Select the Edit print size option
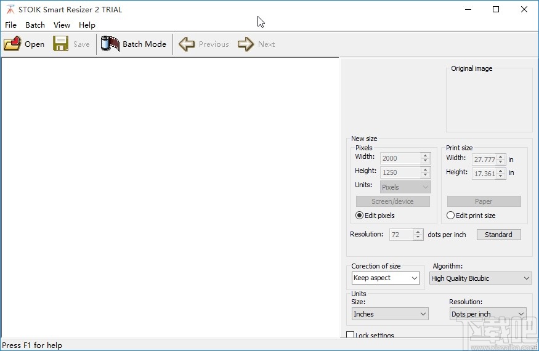 [451, 216]
